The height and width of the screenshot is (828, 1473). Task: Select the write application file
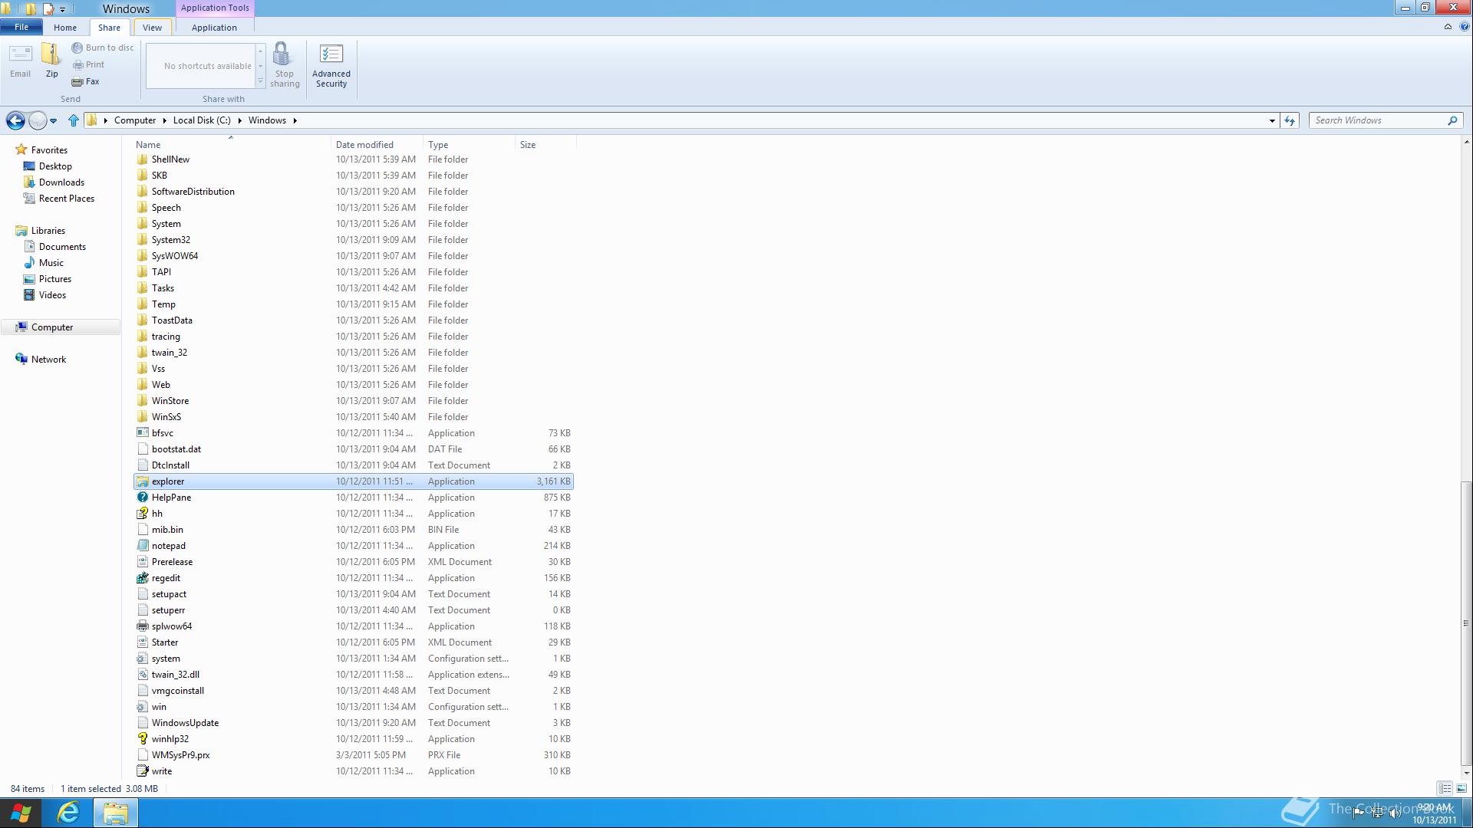tap(353, 771)
